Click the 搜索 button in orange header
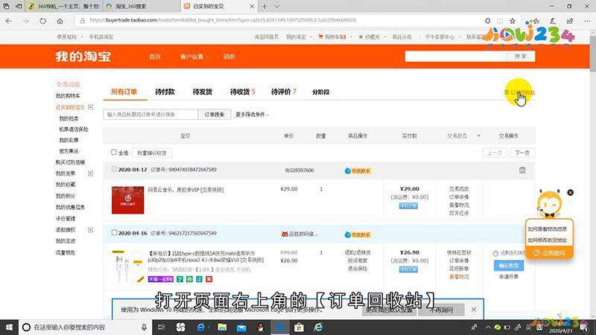 (x=520, y=57)
